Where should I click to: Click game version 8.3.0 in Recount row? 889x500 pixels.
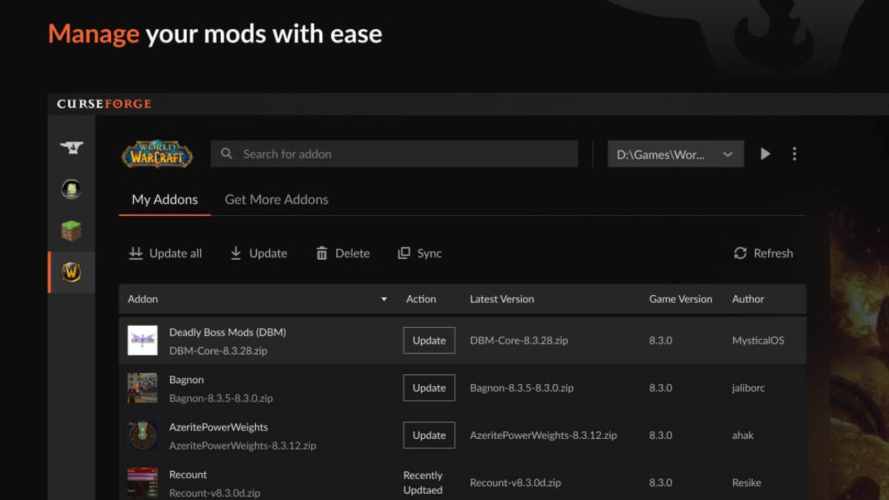[660, 483]
